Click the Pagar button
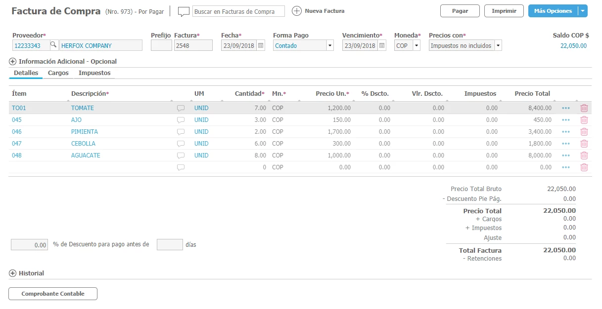The width and height of the screenshot is (602, 309). tap(460, 11)
